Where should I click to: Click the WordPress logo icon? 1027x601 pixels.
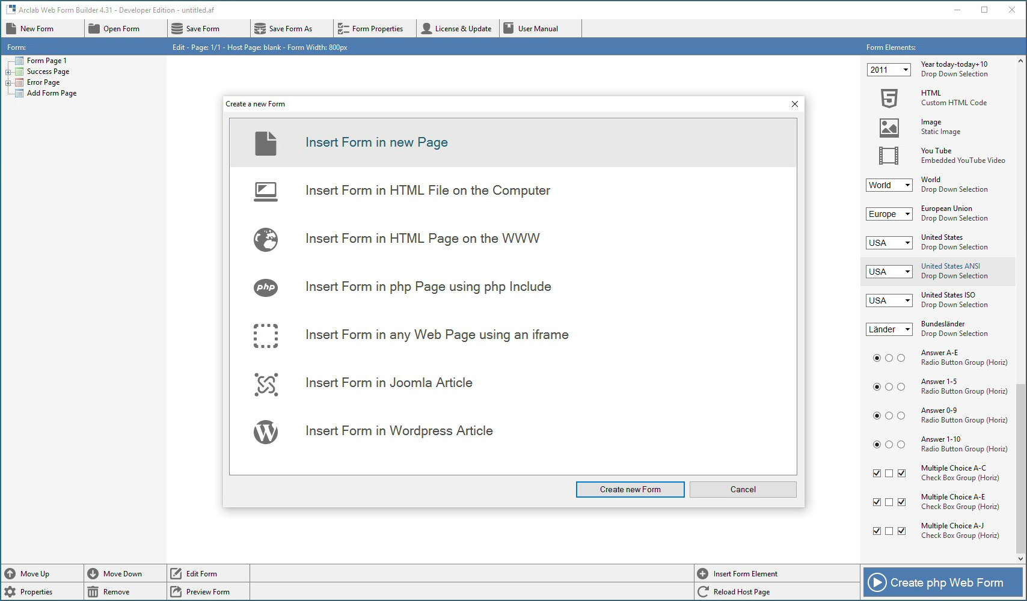pos(265,431)
